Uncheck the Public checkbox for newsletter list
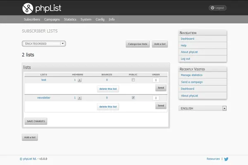The width and height of the screenshot is (248, 165). (133, 98)
